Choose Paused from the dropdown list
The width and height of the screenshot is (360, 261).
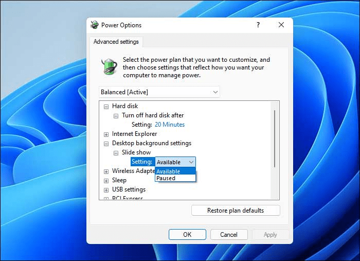pos(175,178)
